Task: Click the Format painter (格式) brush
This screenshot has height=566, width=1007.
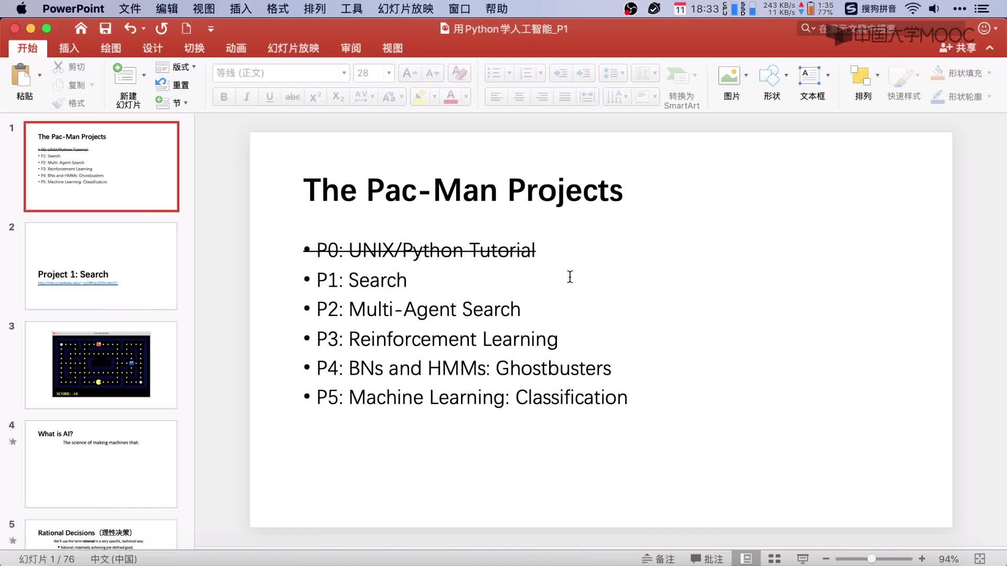Action: pyautogui.click(x=68, y=103)
